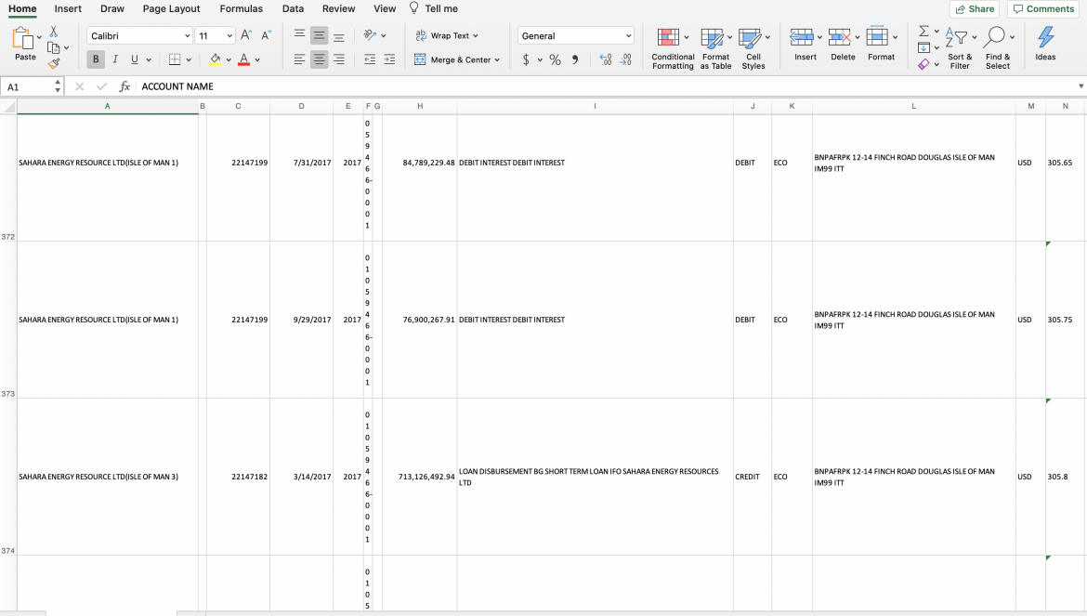The image size is (1087, 616).
Task: Click the Copy icon
Action: coord(53,47)
